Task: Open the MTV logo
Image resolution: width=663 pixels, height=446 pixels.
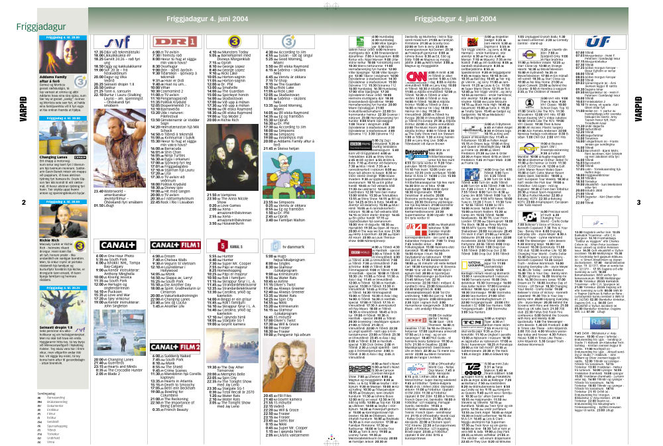Action: click(x=472, y=174)
